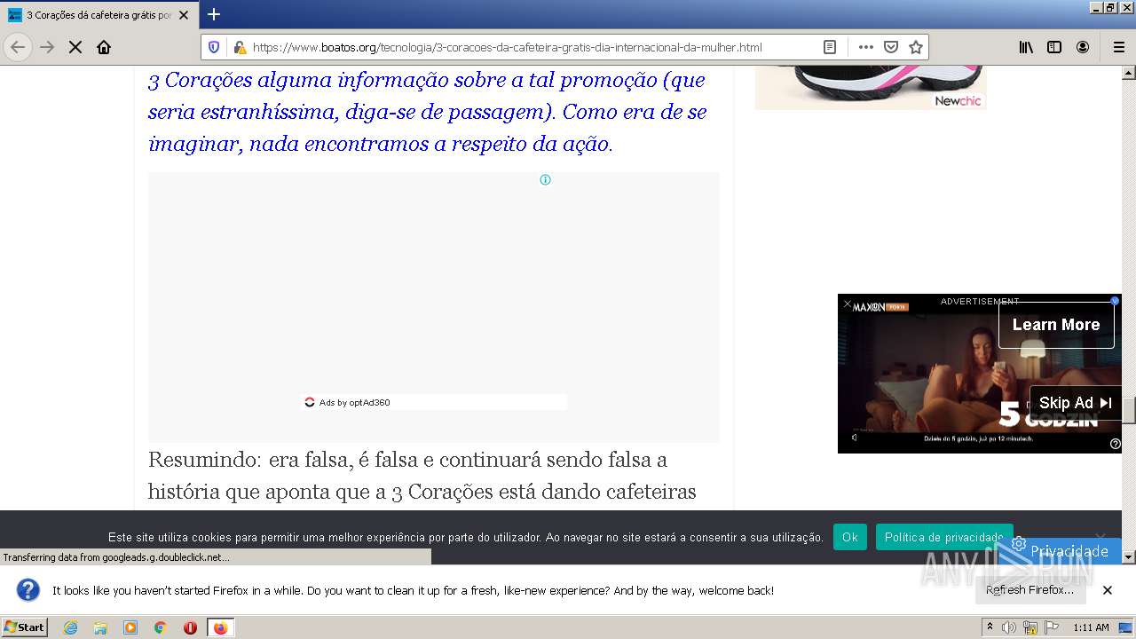Click the address bar URL
The width and height of the screenshot is (1136, 639).
coord(507,47)
